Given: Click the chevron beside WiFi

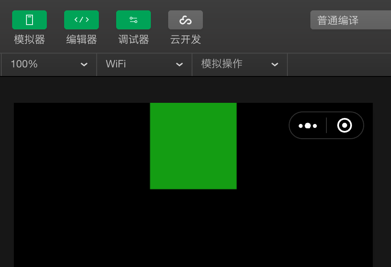Looking at the screenshot, I should coord(179,64).
